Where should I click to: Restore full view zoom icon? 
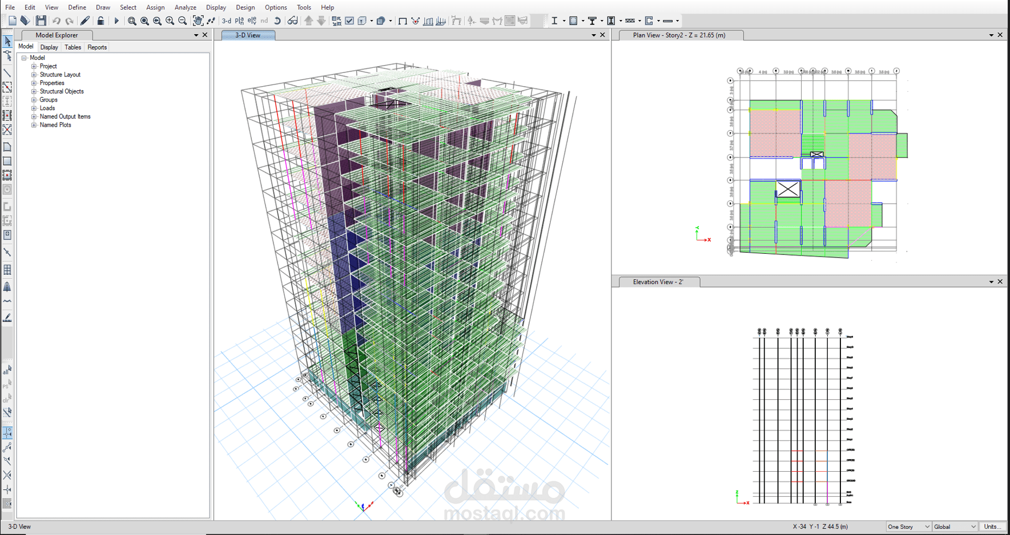[x=144, y=21]
